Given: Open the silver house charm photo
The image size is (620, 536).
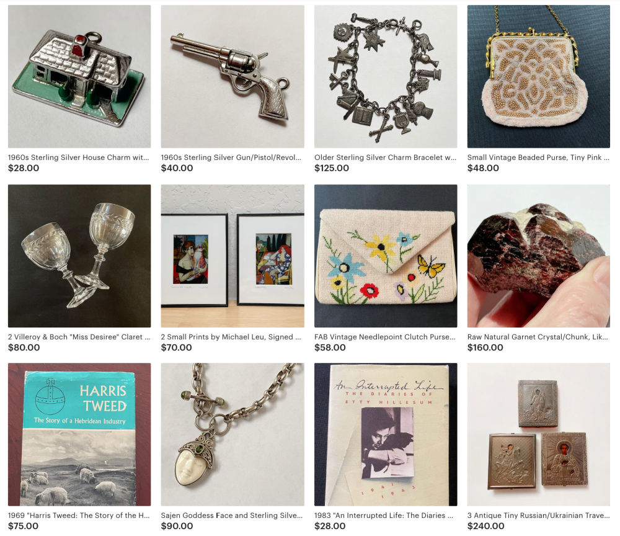Looking at the screenshot, I should [79, 76].
